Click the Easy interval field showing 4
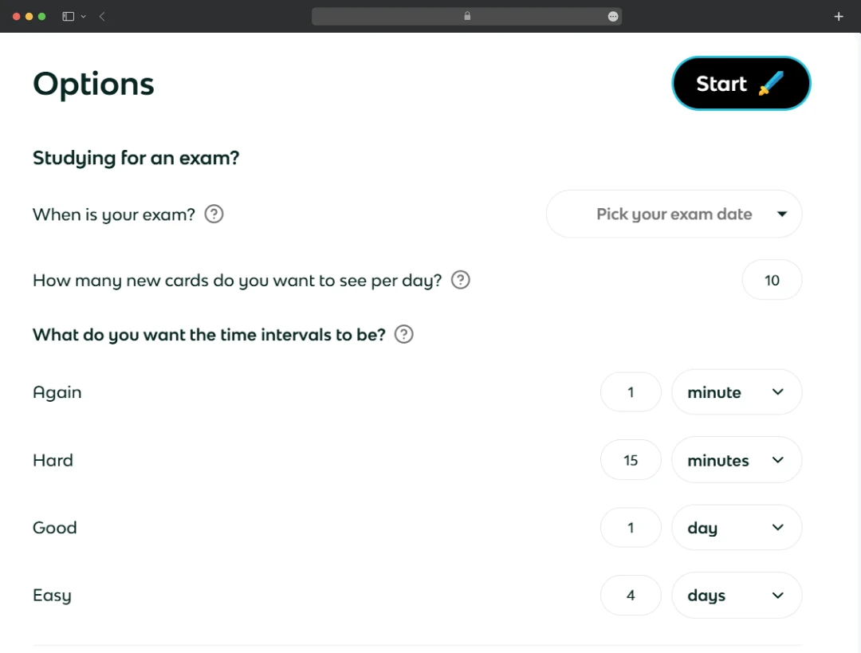 click(631, 595)
